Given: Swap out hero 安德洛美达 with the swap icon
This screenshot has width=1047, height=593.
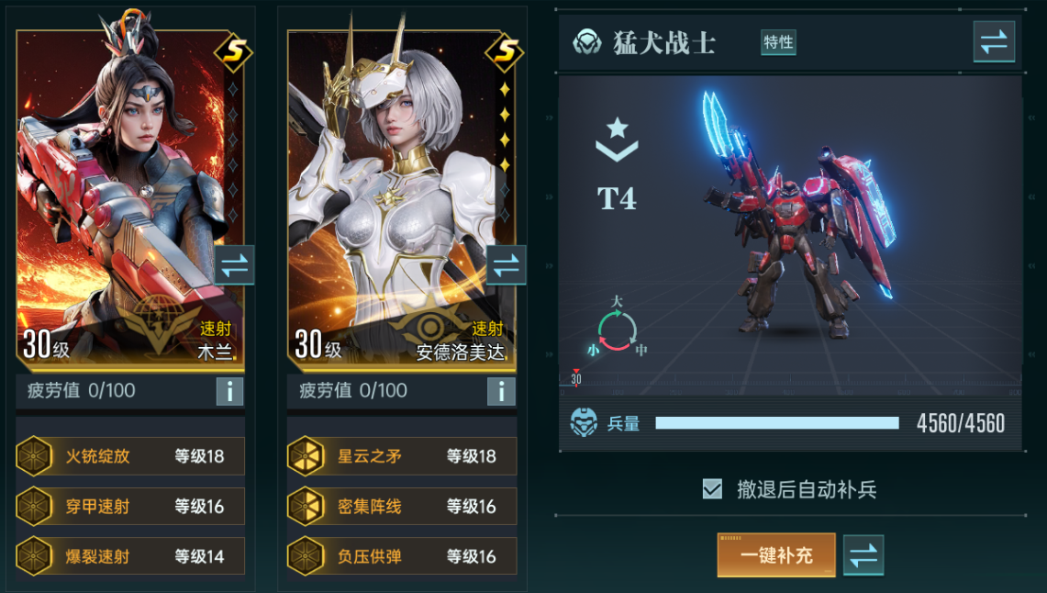Looking at the screenshot, I should click(507, 266).
